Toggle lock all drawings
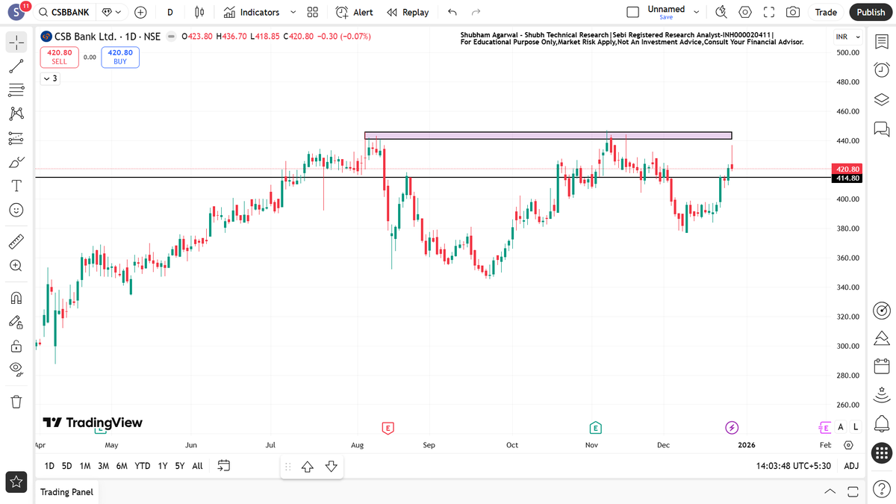The width and height of the screenshot is (896, 504). click(16, 346)
